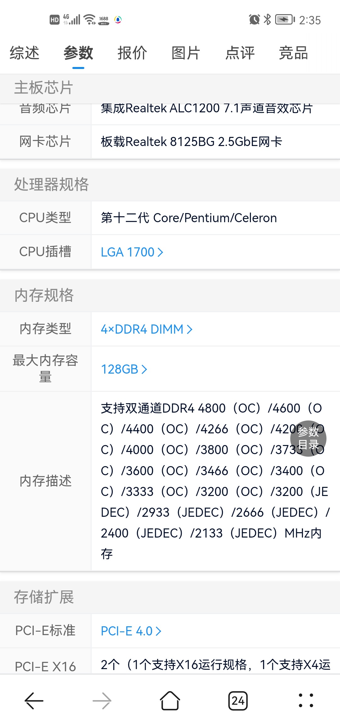Tap the alarm icon in status bar
Viewport: 340px width, 727px height.
(254, 20)
